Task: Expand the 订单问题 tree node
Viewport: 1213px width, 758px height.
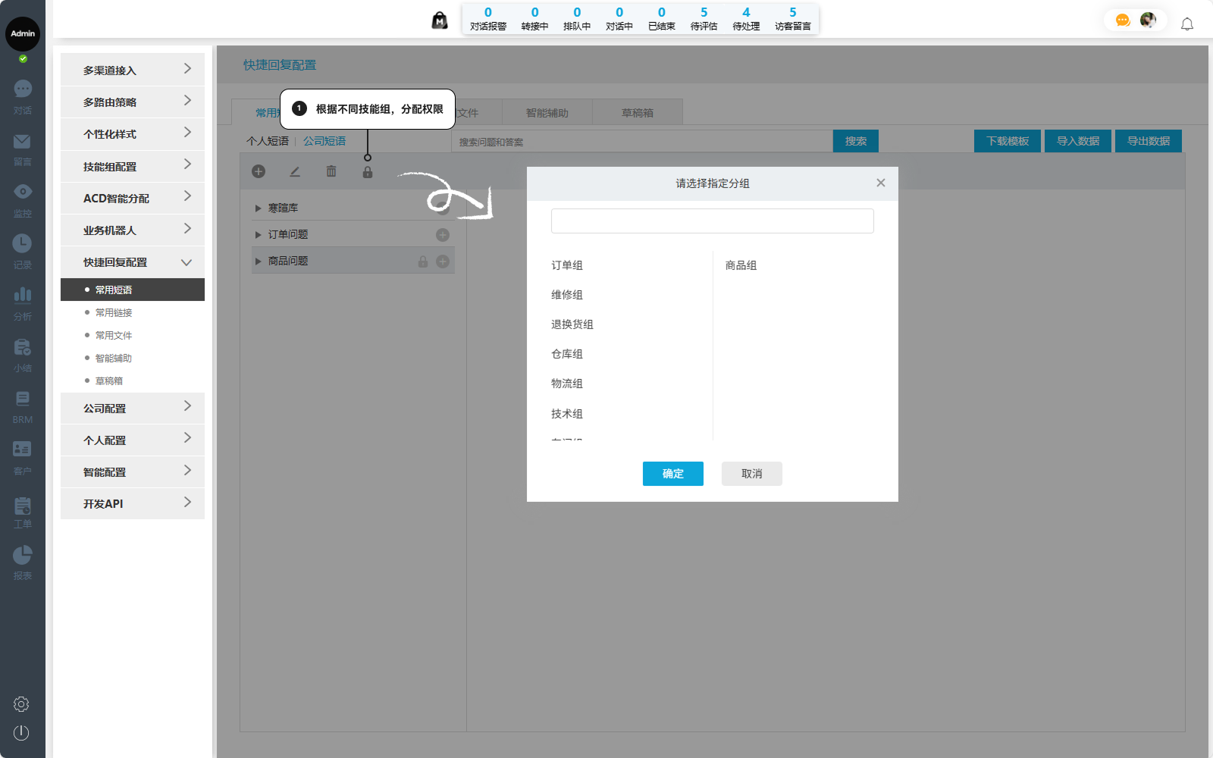Action: [259, 235]
